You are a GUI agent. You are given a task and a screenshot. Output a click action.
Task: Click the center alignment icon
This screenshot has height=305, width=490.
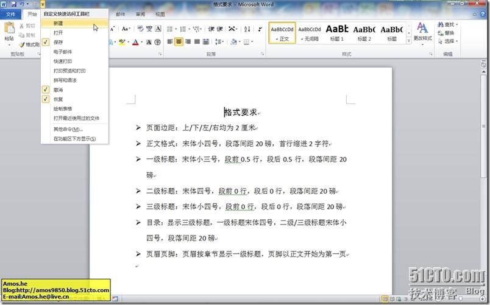(x=179, y=41)
